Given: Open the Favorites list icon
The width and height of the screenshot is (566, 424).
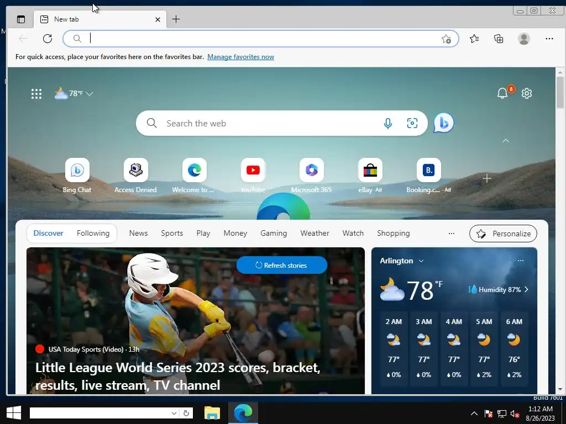Looking at the screenshot, I should [x=474, y=39].
